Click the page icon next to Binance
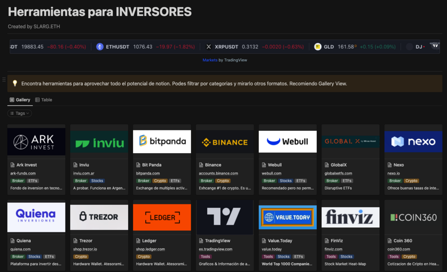This screenshot has height=272, width=447. pos(201,165)
